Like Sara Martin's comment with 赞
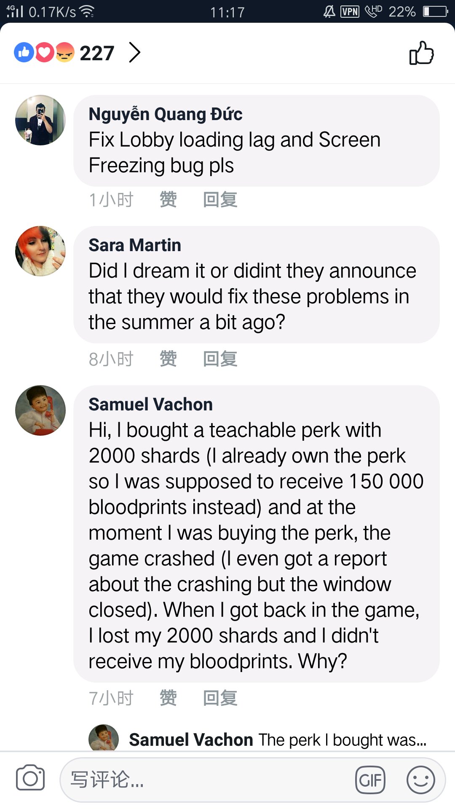The height and width of the screenshot is (809, 455). (x=168, y=359)
